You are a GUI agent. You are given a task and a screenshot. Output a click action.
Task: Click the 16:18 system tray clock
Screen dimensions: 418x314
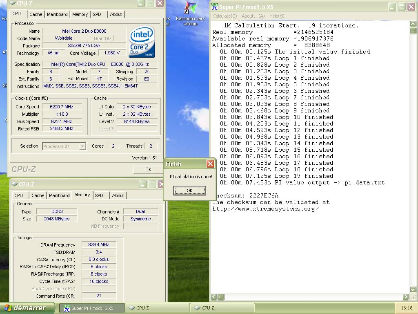tap(407, 308)
